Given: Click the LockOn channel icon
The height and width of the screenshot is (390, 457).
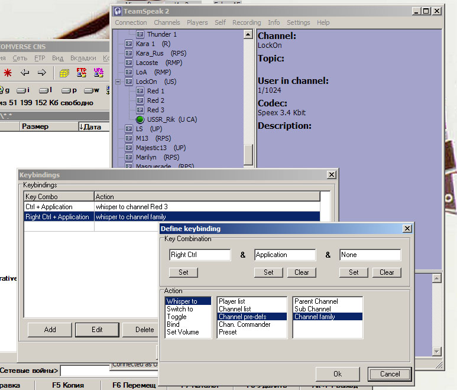Looking at the screenshot, I should [129, 82].
